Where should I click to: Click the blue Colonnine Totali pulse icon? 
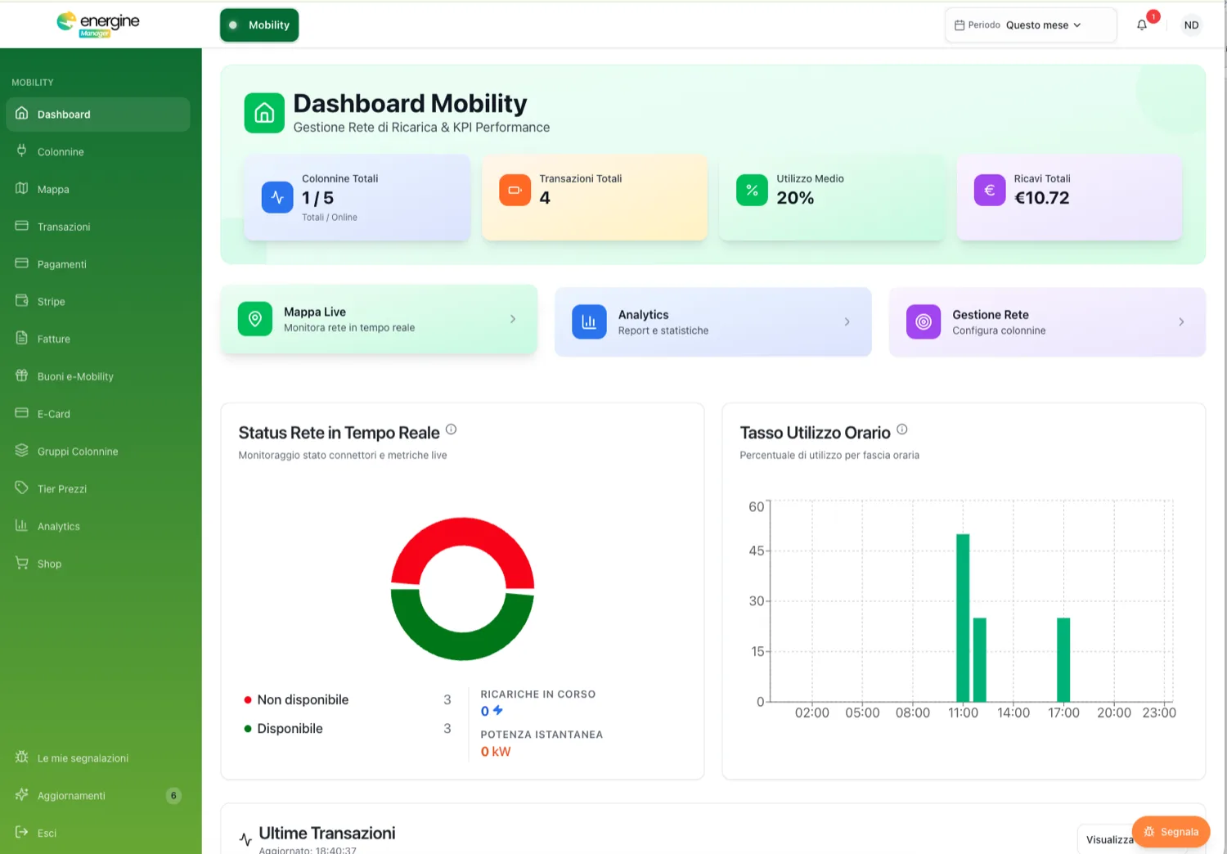point(277,197)
